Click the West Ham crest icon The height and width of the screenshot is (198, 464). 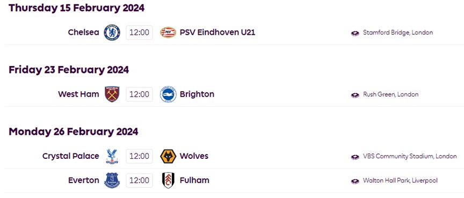point(112,94)
